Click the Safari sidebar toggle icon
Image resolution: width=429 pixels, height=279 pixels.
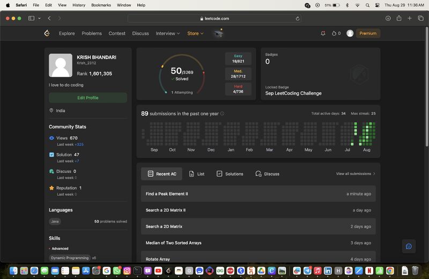tap(32, 18)
